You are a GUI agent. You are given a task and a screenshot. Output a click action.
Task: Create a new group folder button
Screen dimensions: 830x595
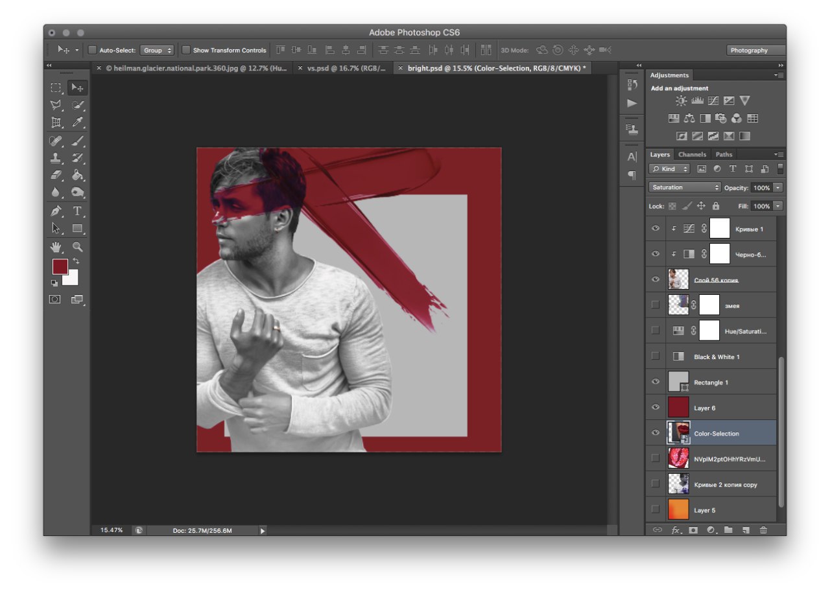coord(728,530)
